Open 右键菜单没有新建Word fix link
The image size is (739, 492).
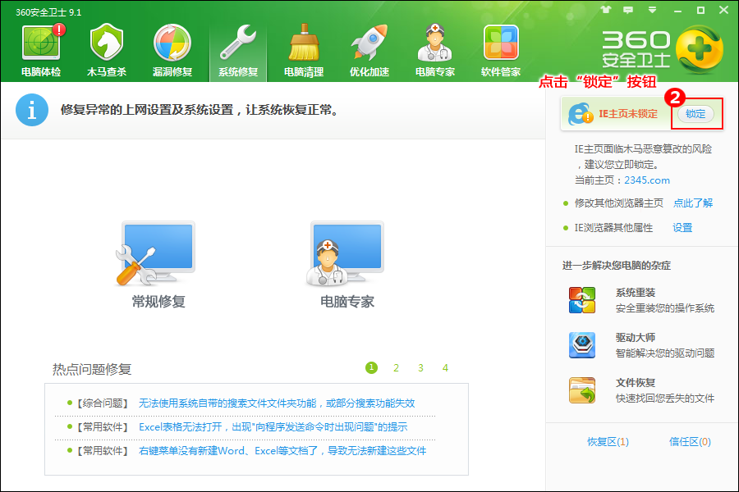(282, 451)
